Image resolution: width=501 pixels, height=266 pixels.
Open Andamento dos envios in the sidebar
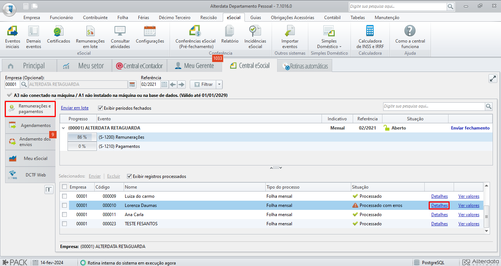[30, 142]
